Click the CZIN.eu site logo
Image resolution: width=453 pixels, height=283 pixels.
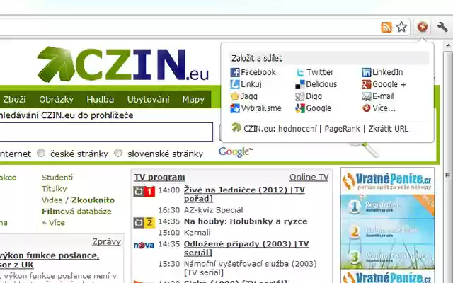(122, 64)
